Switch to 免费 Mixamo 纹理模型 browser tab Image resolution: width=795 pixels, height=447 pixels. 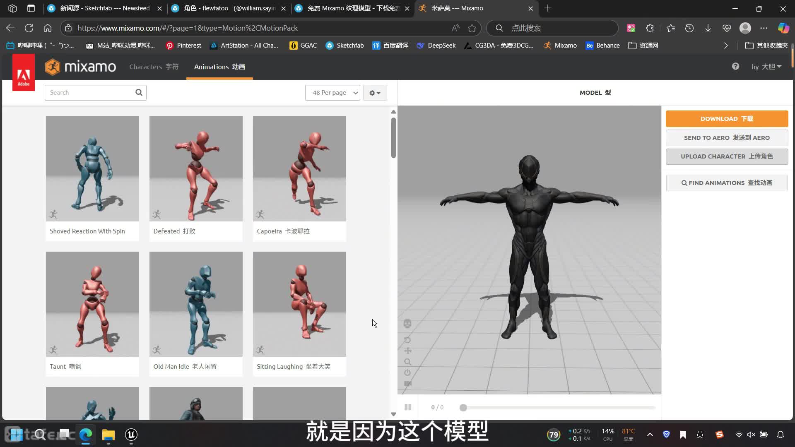[353, 8]
